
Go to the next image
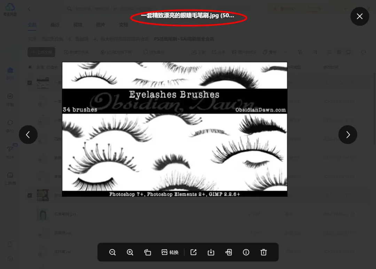click(348, 134)
